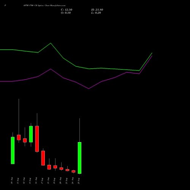Click the 13 Aug date label
The image size is (190, 190).
tap(30, 180)
